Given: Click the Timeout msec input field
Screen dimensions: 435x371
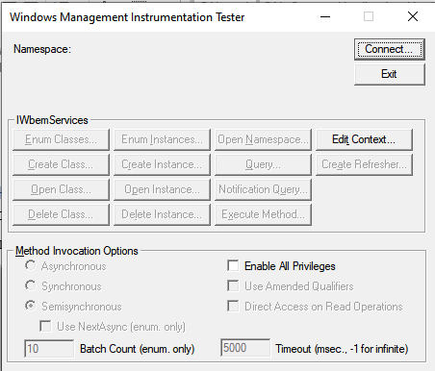Looking at the screenshot, I should (245, 348).
